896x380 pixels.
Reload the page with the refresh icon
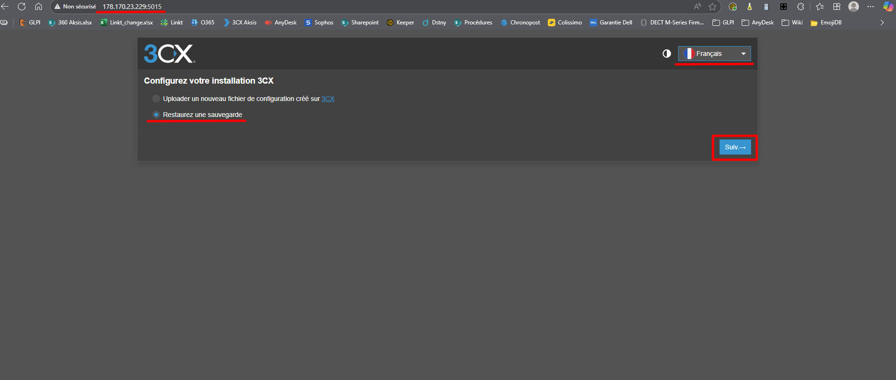[x=22, y=7]
